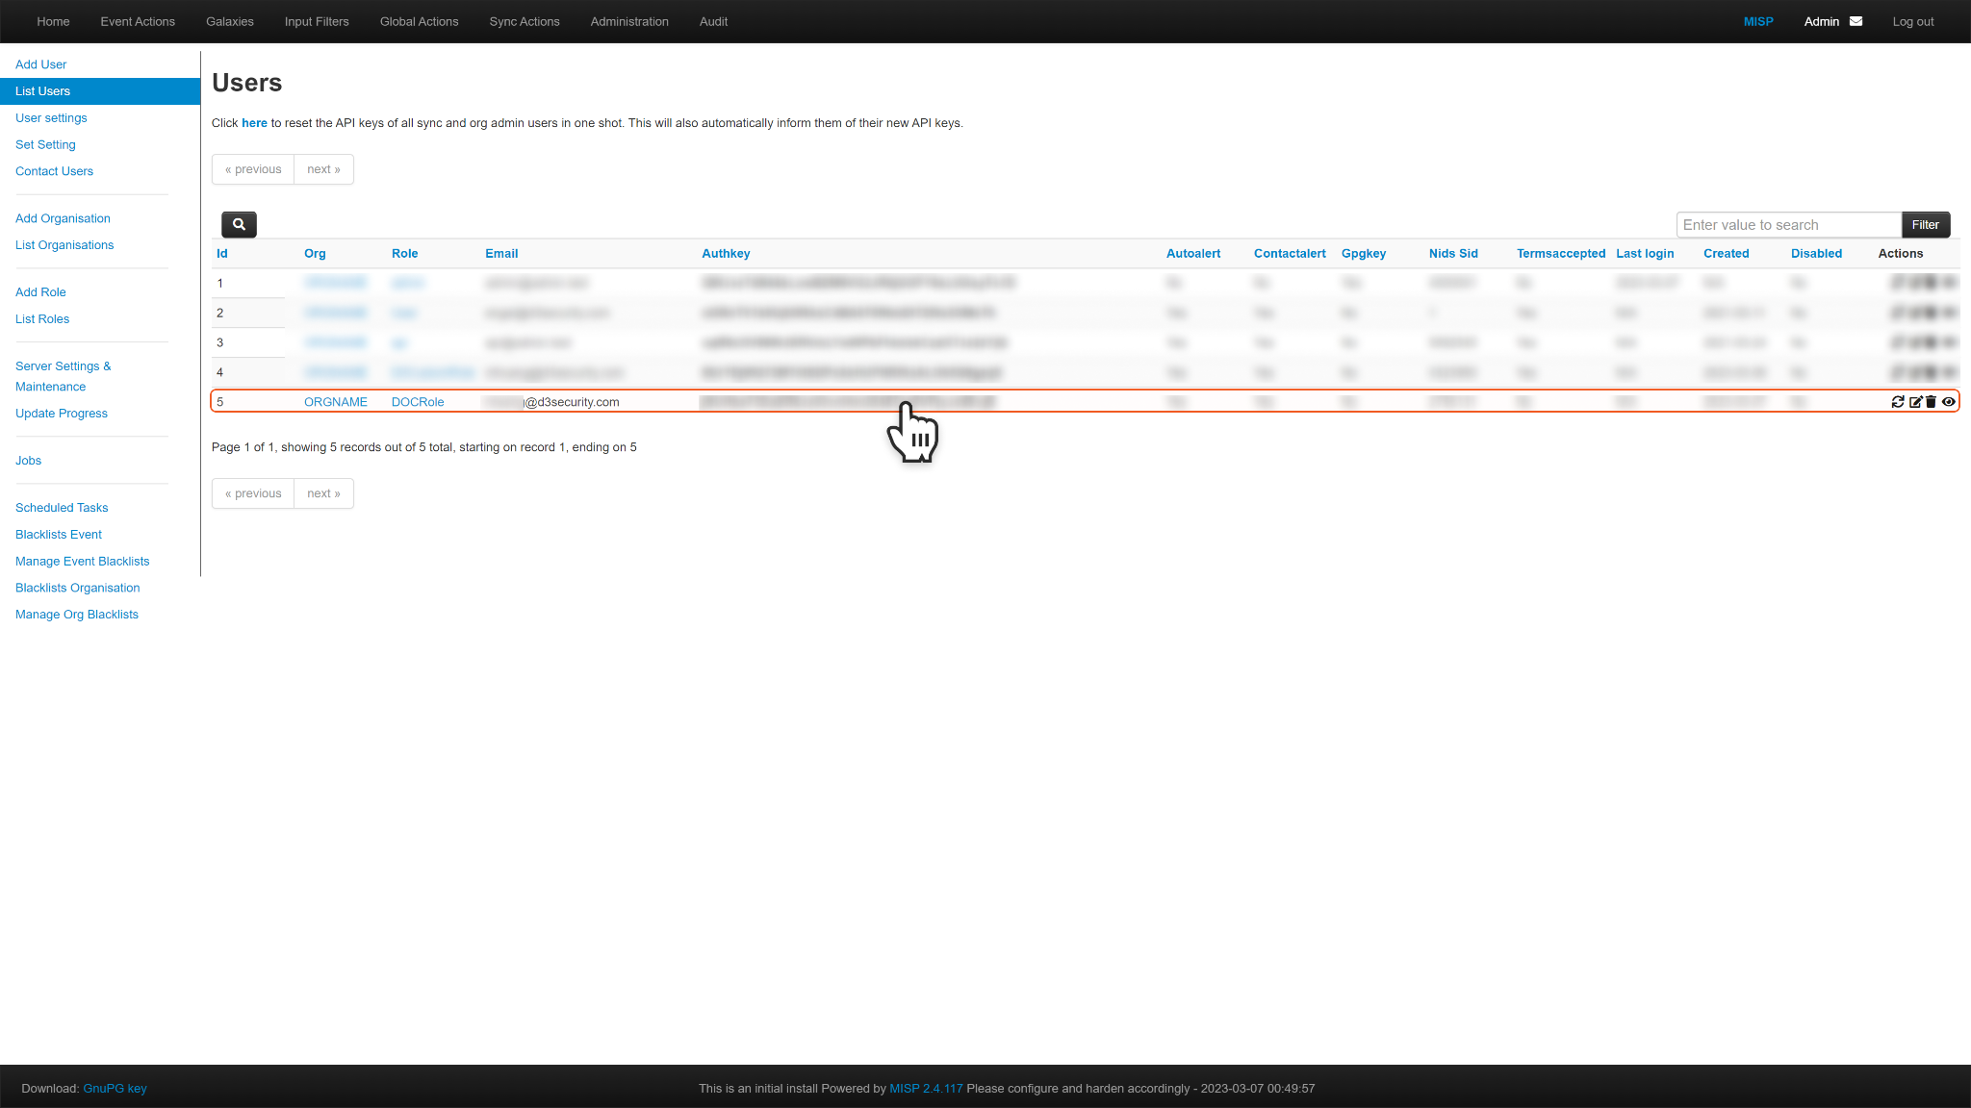
Task: Go to Galaxies in the top navigation
Action: (x=230, y=21)
